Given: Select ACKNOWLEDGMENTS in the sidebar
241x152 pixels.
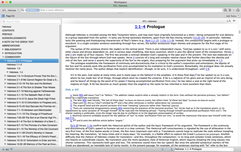Looking at the screenshot, I should (x=14, y=38).
